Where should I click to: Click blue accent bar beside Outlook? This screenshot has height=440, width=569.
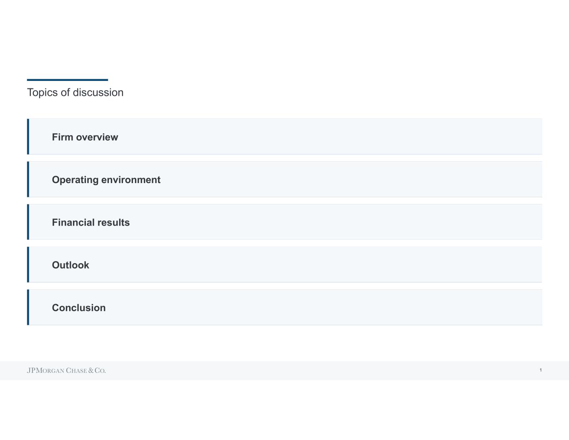click(28, 264)
